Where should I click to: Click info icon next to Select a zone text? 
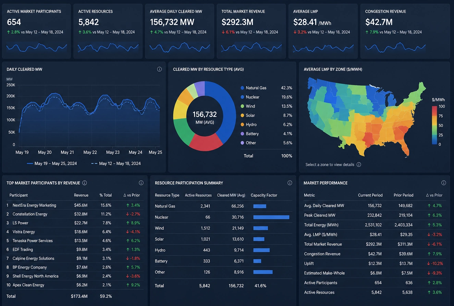359,164
